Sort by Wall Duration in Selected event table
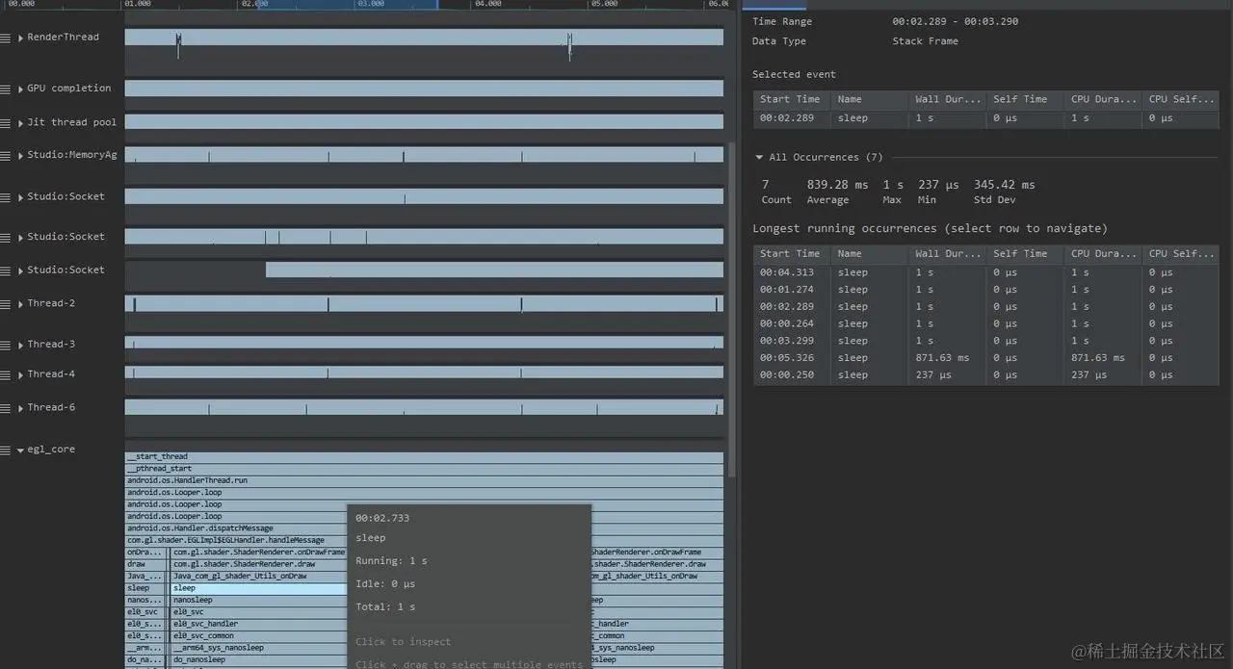The width and height of the screenshot is (1233, 669). (x=947, y=99)
